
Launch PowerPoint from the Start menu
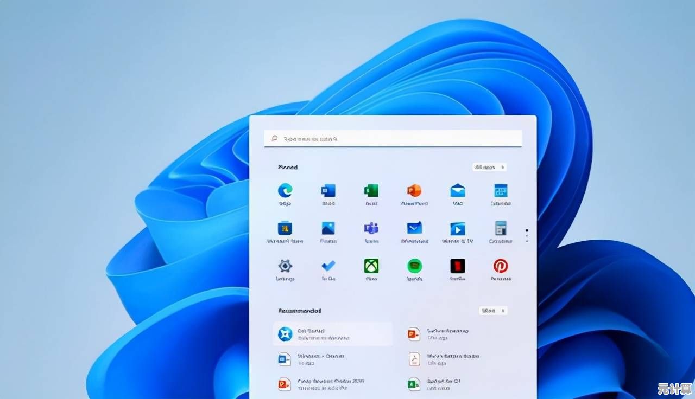pos(414,191)
